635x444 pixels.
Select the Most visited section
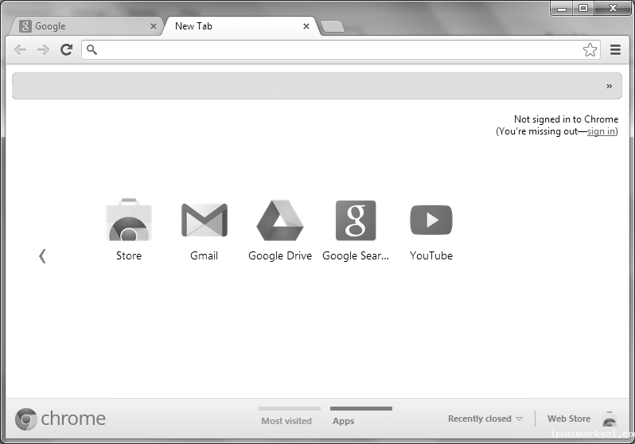[286, 420]
